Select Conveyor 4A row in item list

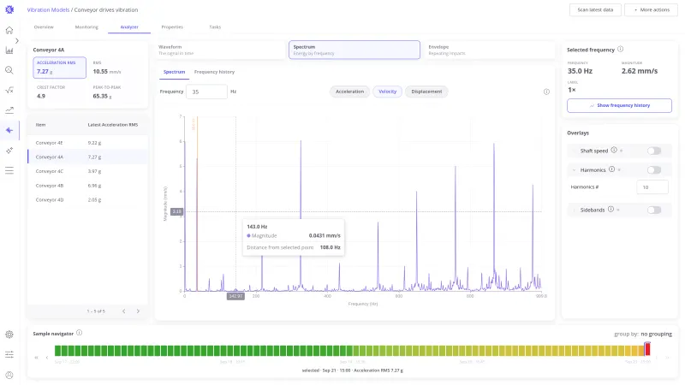point(87,157)
